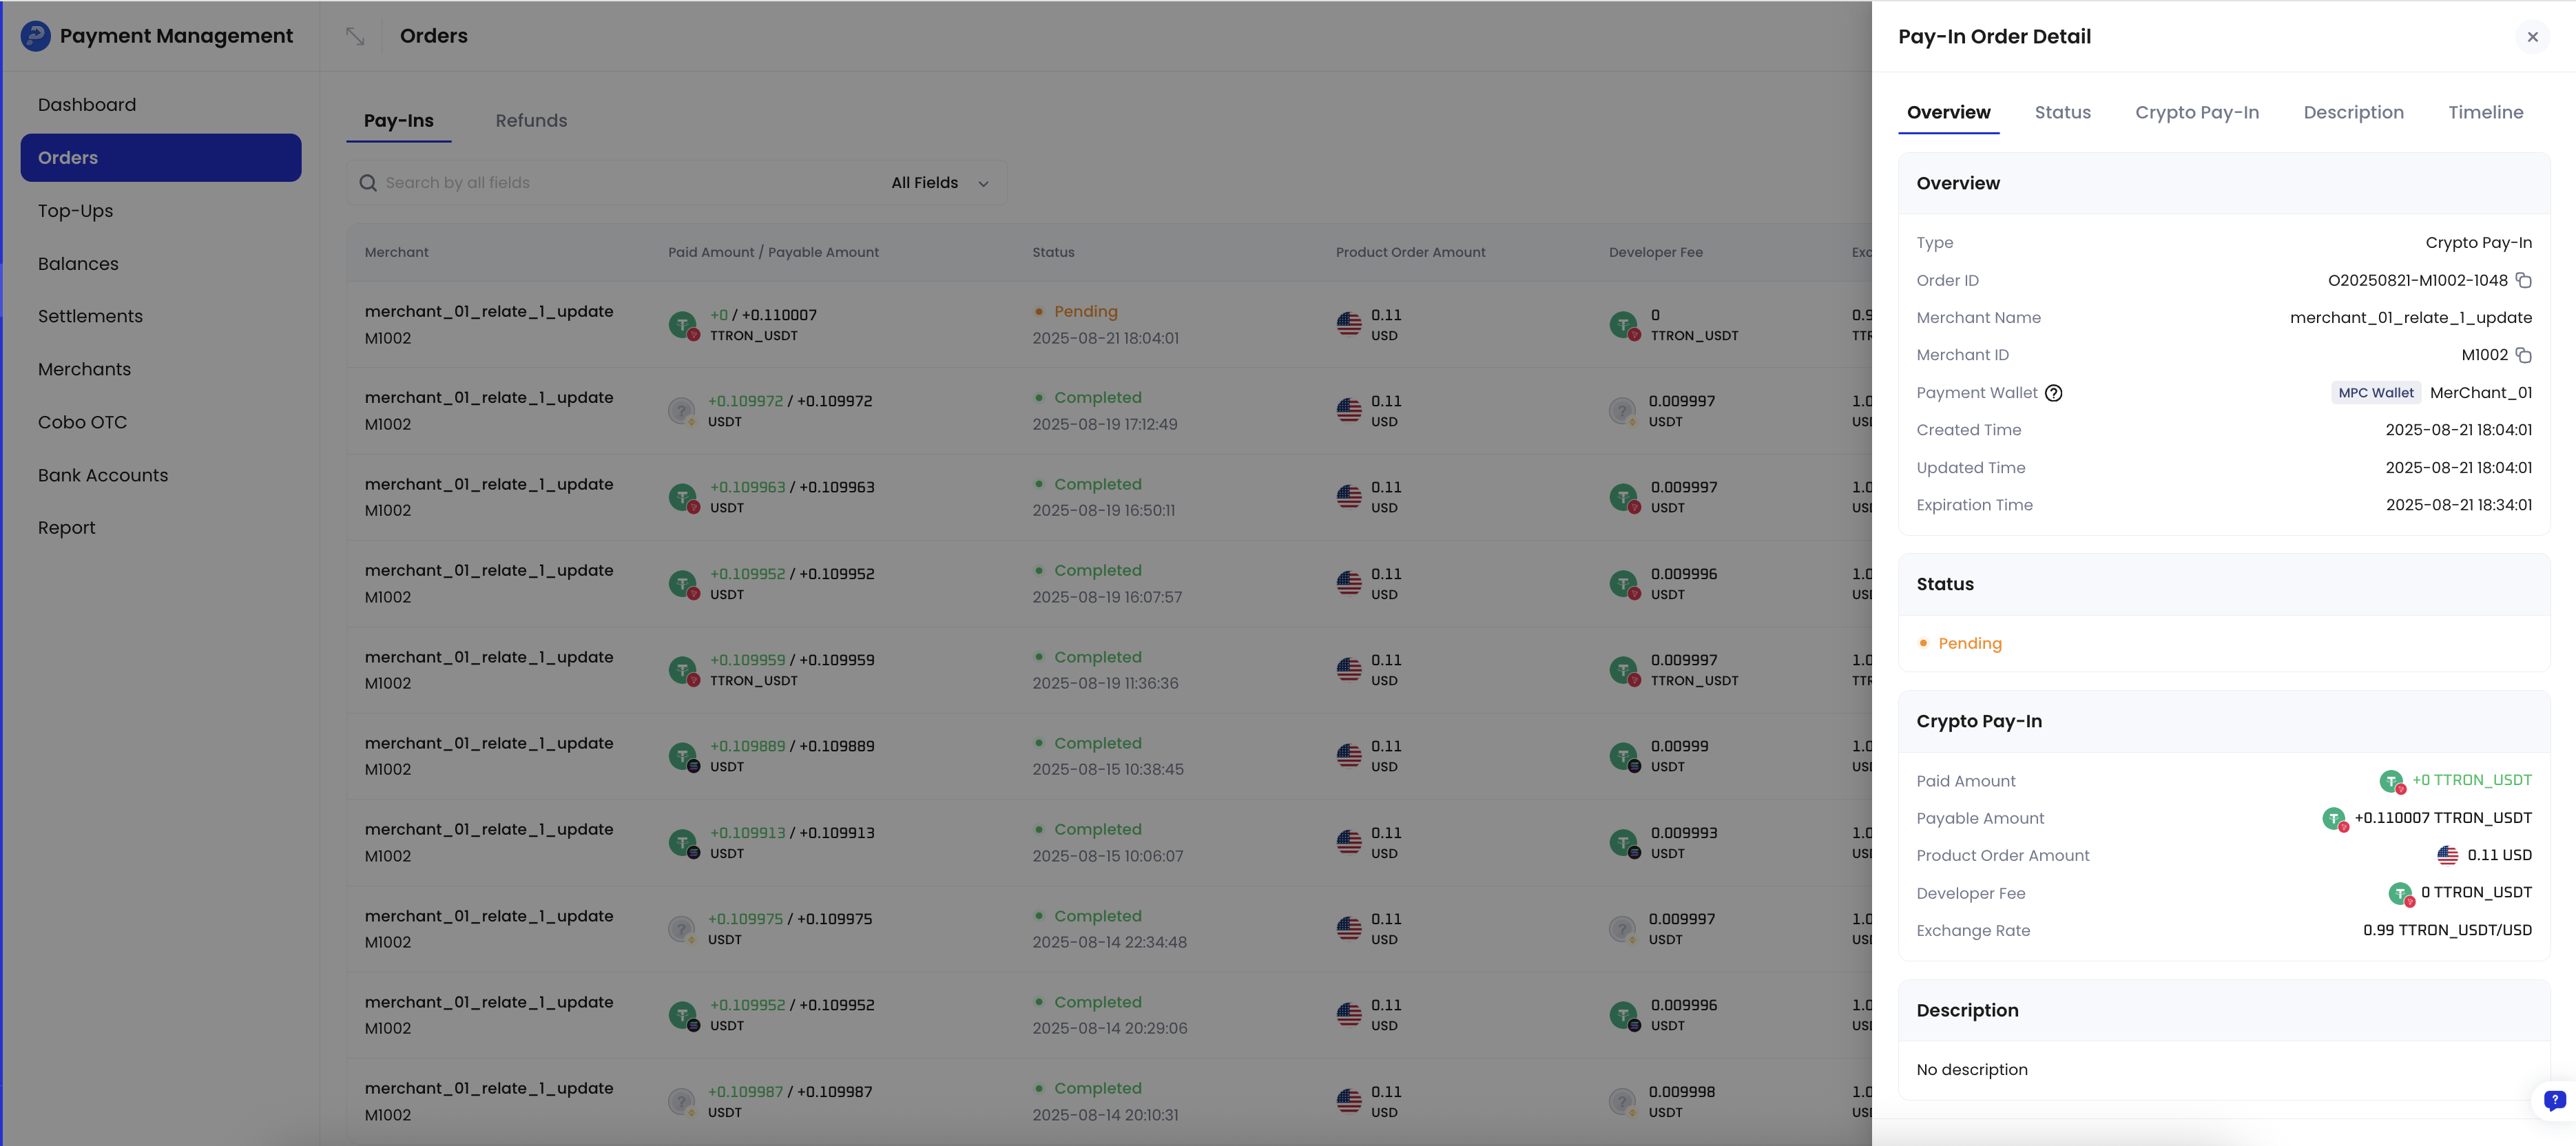
Task: Close the Pay-In Order Detail panel
Action: click(x=2532, y=37)
